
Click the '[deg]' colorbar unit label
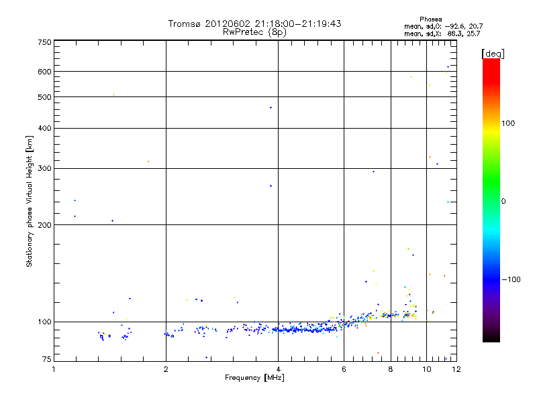point(493,54)
